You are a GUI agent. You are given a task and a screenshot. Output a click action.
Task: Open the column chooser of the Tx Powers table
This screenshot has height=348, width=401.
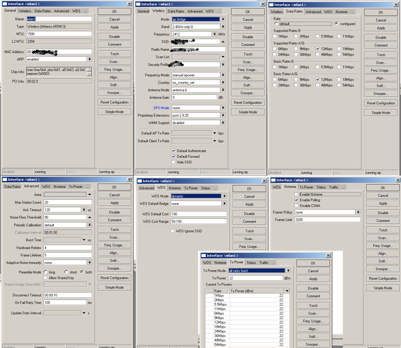tap(287, 291)
